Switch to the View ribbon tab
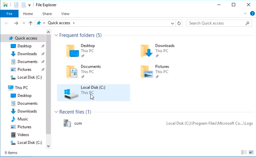Image resolution: width=256 pixels, height=157 pixels. (x=65, y=14)
